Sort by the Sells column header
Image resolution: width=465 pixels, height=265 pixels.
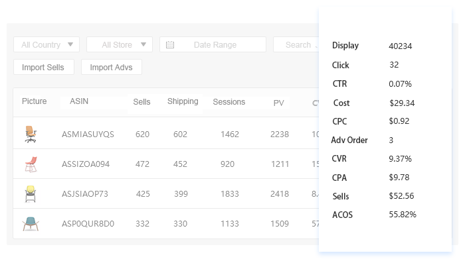point(141,102)
